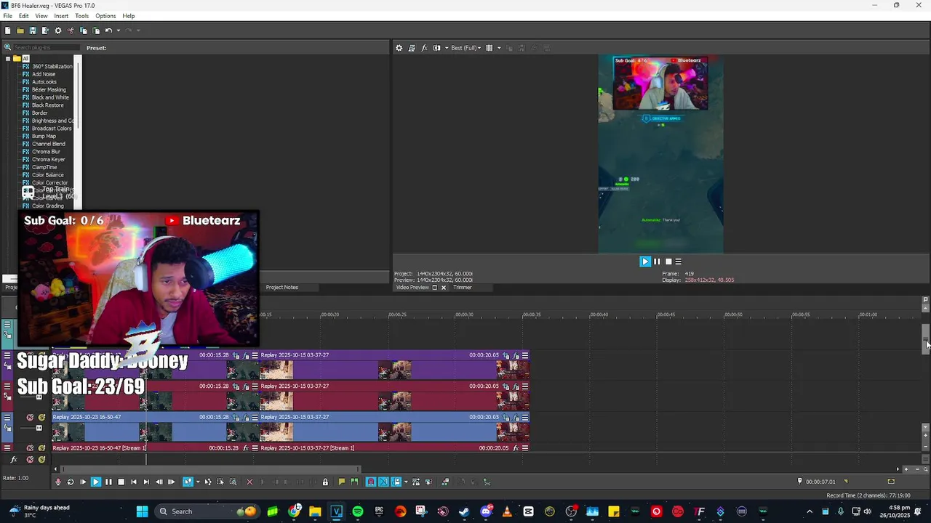931x523 pixels.
Task: Click the Record microphone button in transport
Action: pos(58,482)
